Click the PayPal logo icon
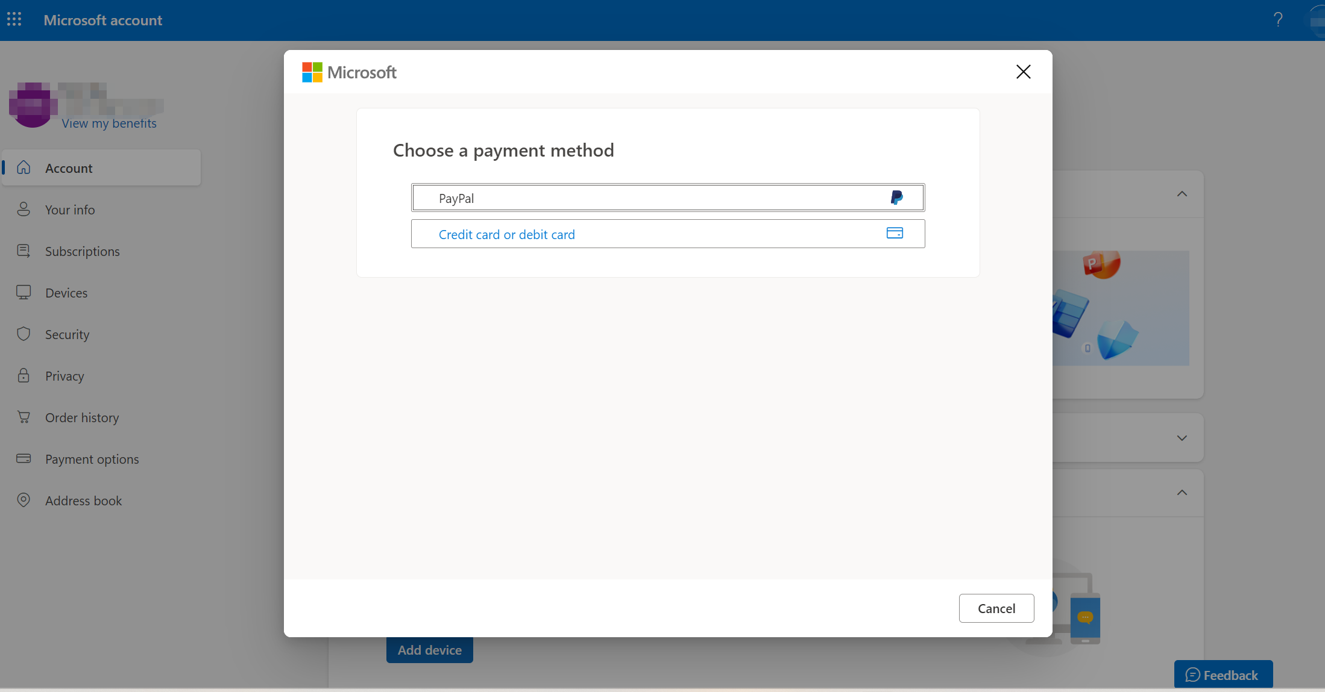The width and height of the screenshot is (1325, 692). pyautogui.click(x=896, y=198)
